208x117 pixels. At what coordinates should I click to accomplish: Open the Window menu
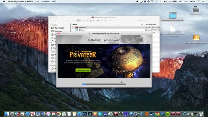tap(45, 1)
